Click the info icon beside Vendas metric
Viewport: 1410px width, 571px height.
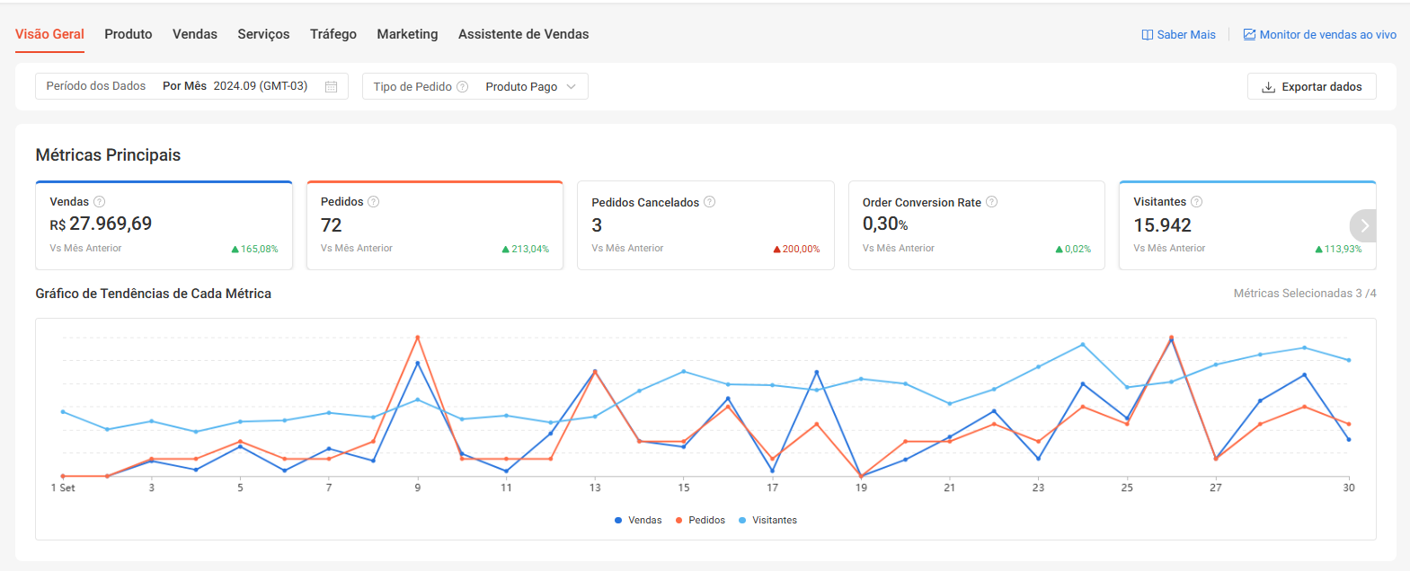coord(100,202)
